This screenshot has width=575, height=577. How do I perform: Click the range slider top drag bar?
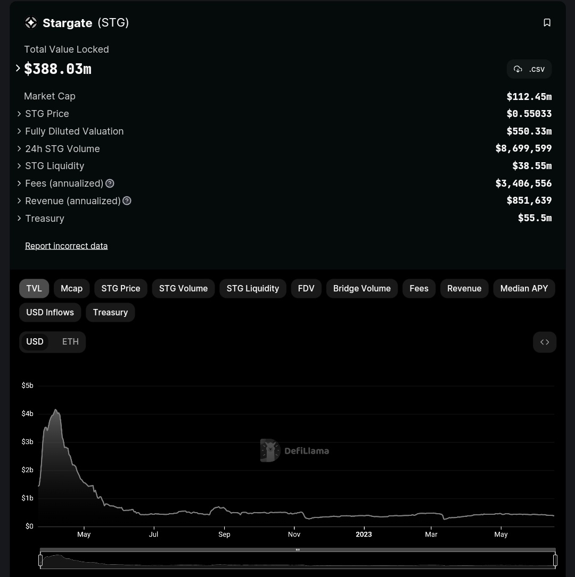(x=298, y=550)
